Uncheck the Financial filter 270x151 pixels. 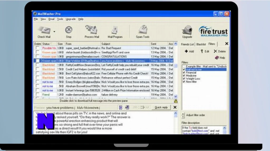point(184,73)
